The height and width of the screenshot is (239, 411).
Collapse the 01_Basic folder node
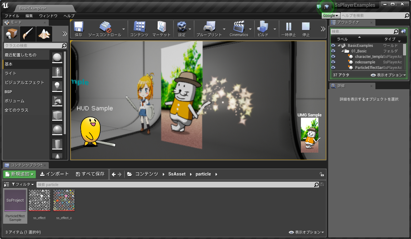tap(343, 51)
